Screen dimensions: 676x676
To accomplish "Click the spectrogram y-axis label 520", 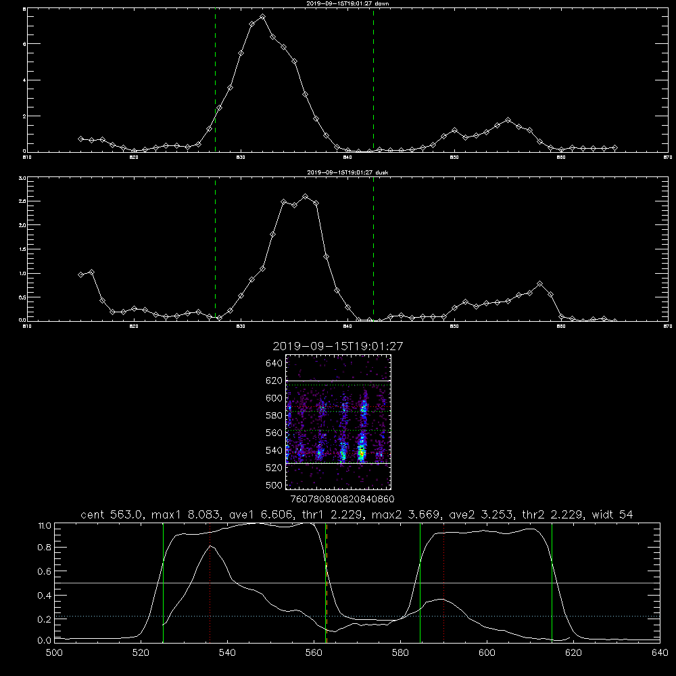I will click(274, 468).
